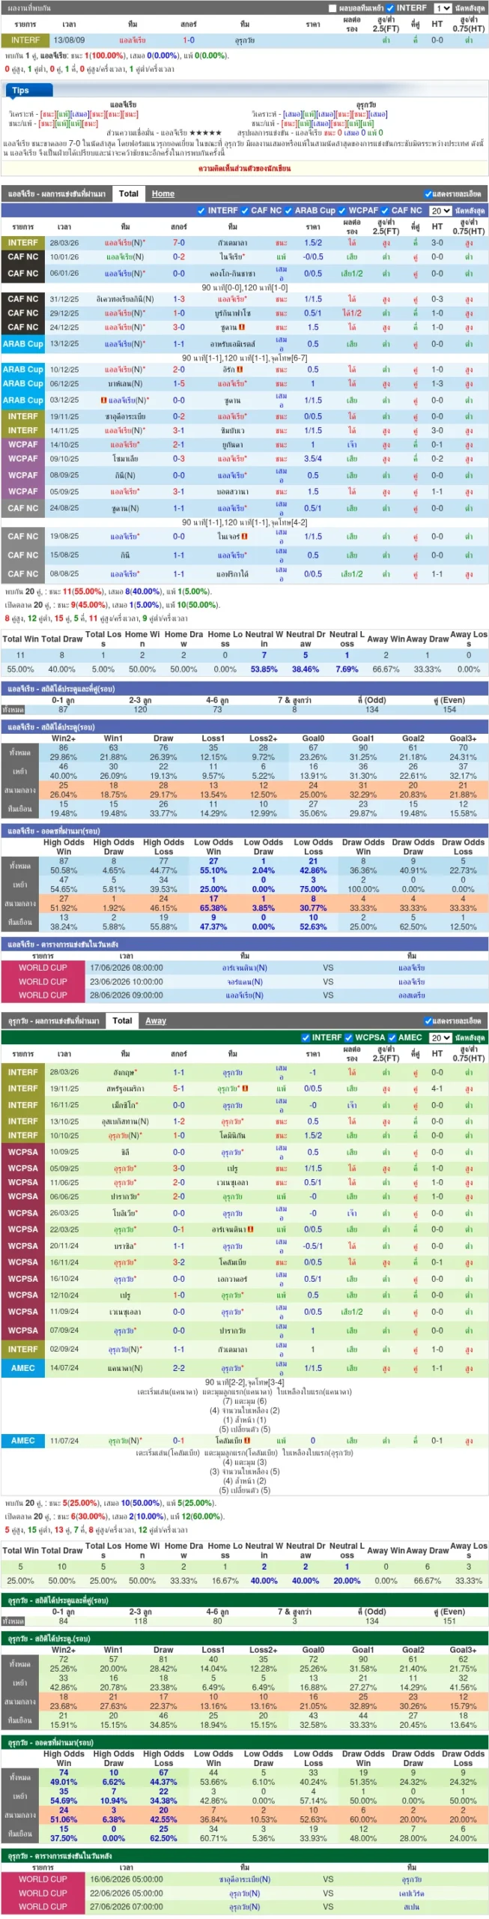Toggle the ARAB Cup league filter checkbox

click(x=289, y=211)
